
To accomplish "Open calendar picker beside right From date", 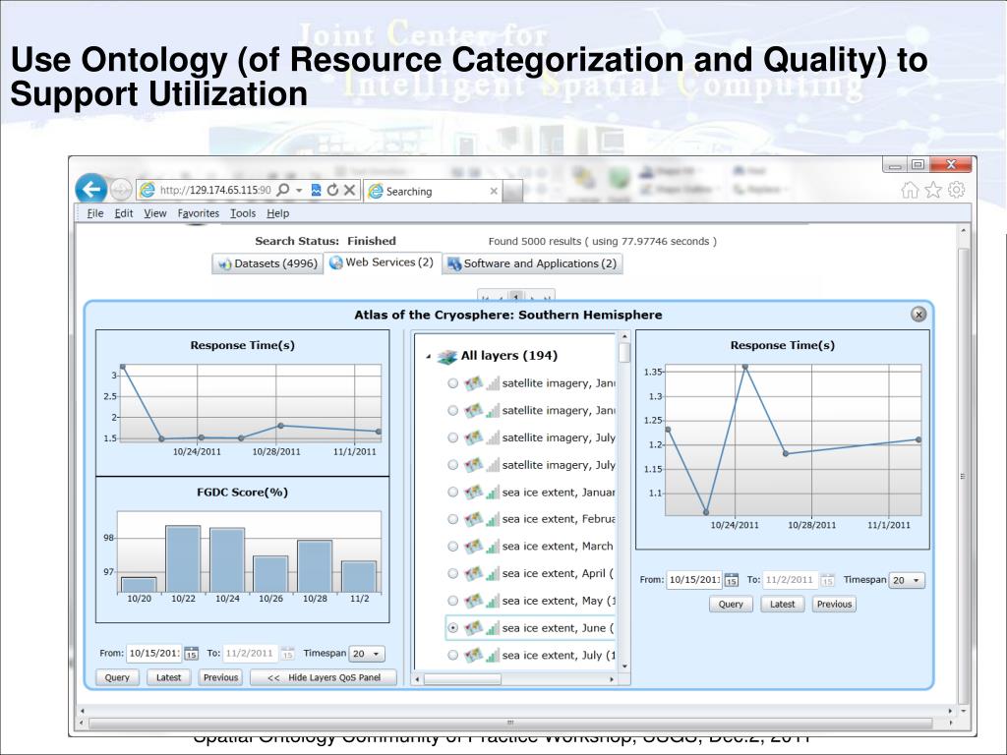I will coord(731,580).
